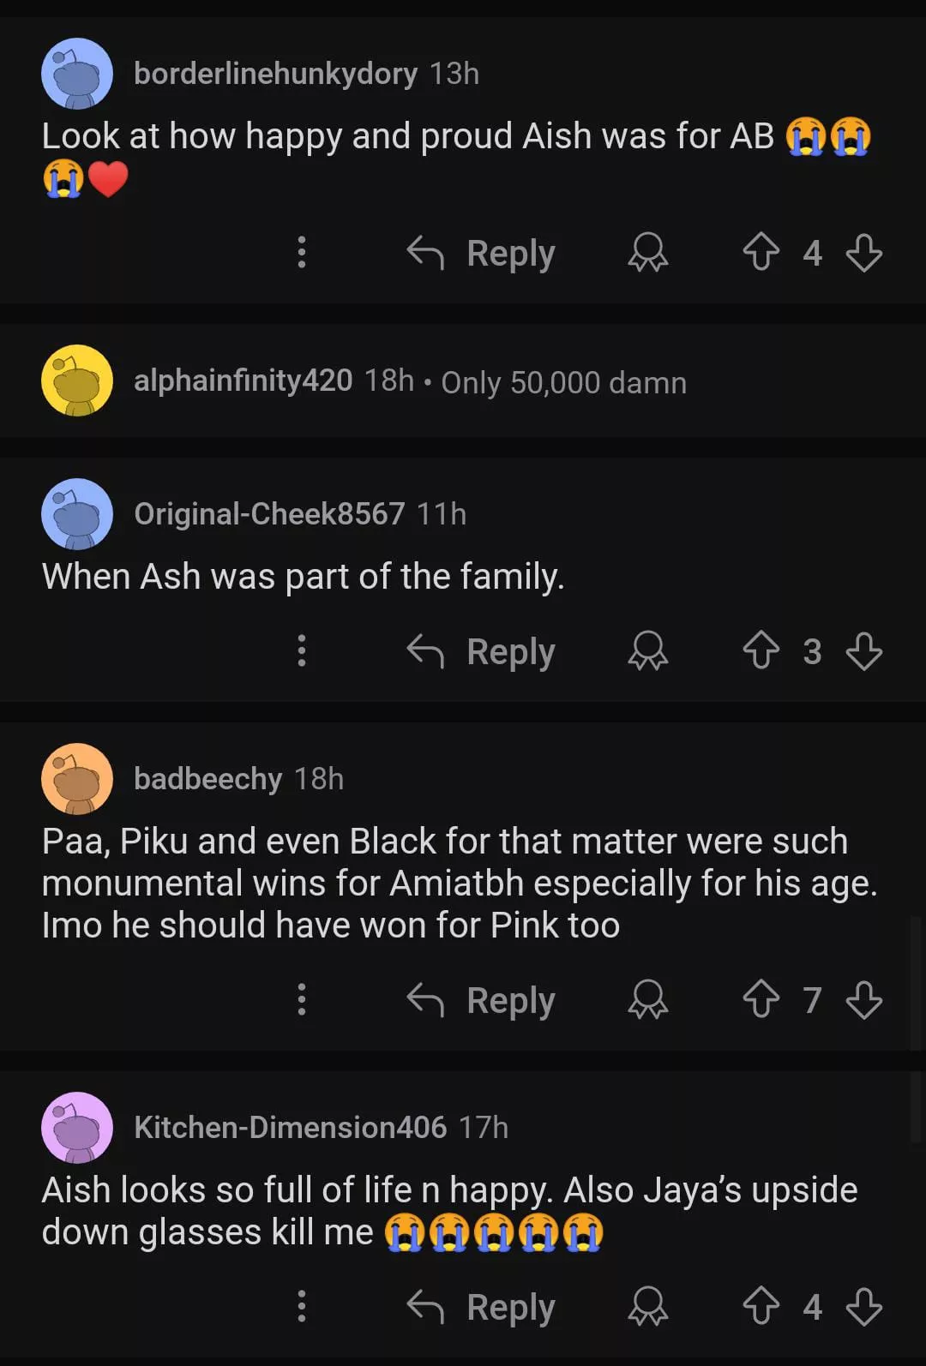Upvote Original-Cheek8567's comment

[x=761, y=651]
